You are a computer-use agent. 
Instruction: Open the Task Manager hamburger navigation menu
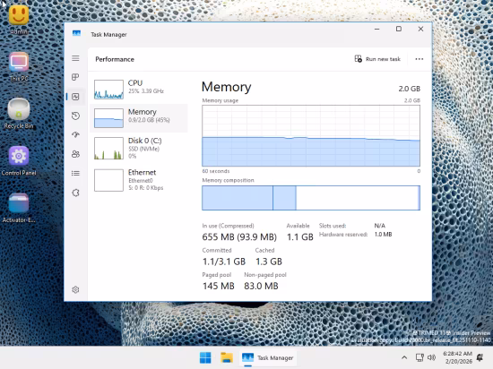[75, 58]
